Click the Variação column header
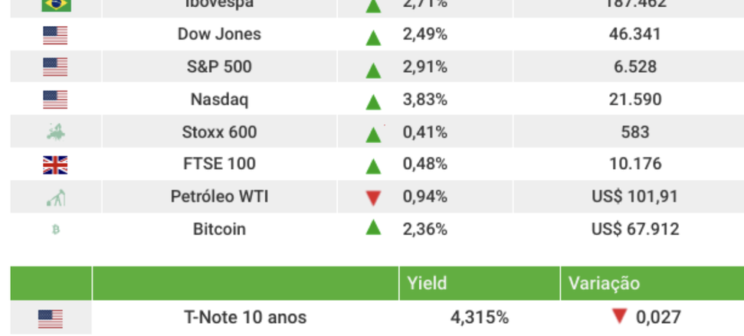The height and width of the screenshot is (336, 744). tap(604, 284)
